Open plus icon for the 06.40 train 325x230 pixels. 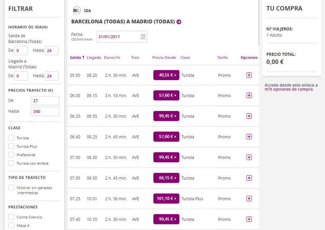[249, 137]
